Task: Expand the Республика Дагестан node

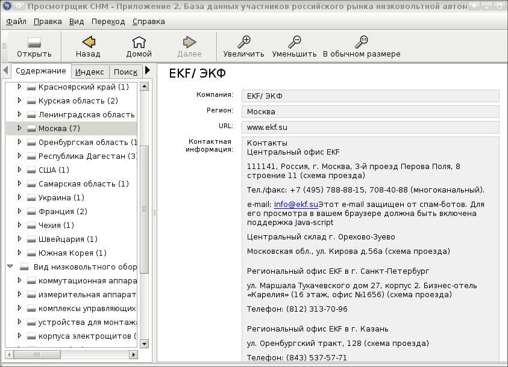Action: [x=19, y=156]
